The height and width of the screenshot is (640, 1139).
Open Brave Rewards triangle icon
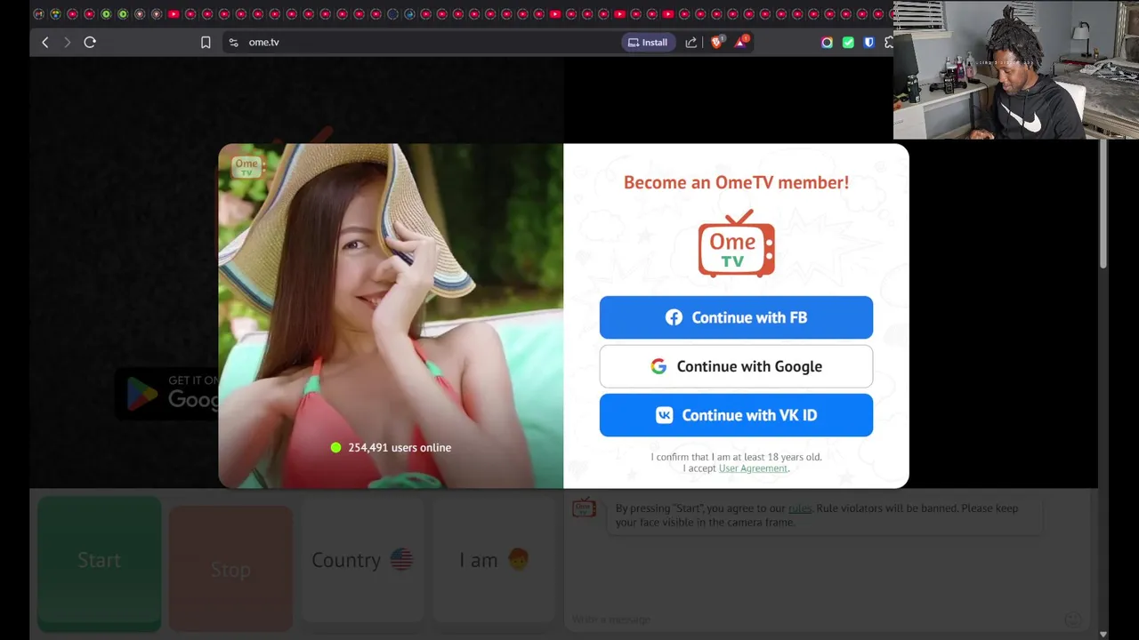(740, 42)
